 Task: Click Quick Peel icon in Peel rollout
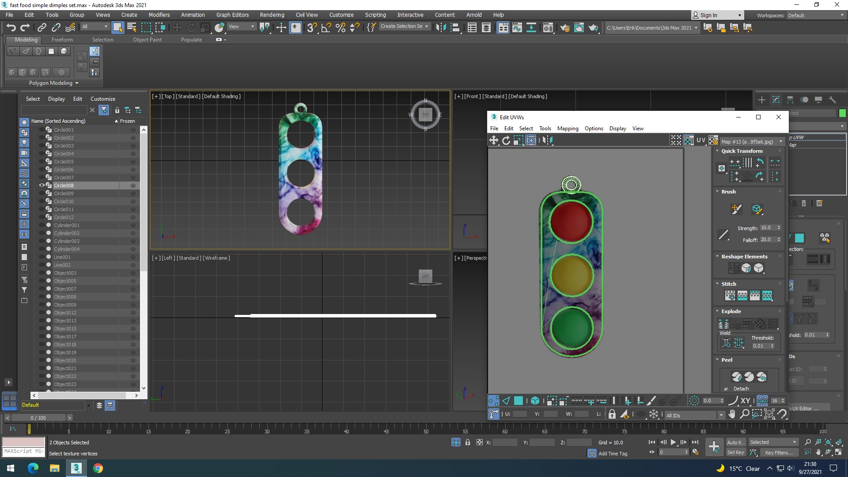point(737,377)
